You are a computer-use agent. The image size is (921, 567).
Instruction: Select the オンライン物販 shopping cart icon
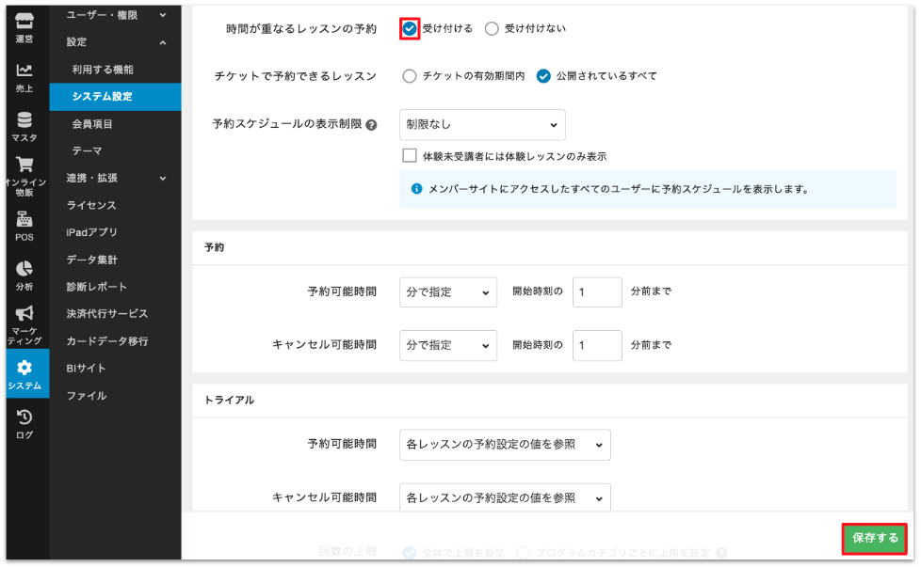tap(24, 167)
